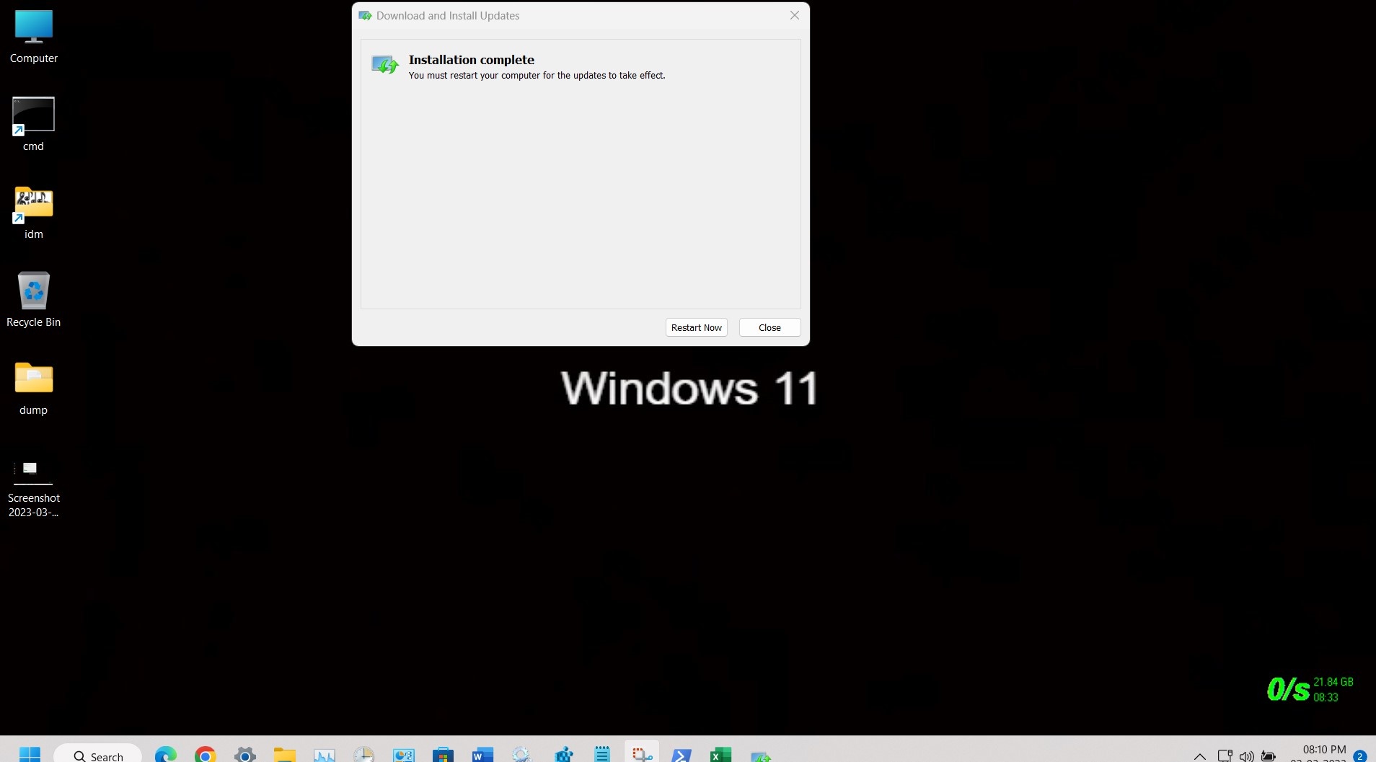Open Microsoft Store from the taskbar
The width and height of the screenshot is (1376, 762).
pos(443,755)
